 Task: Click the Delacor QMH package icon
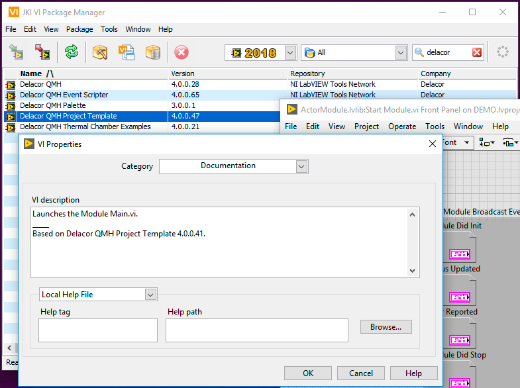pos(11,85)
